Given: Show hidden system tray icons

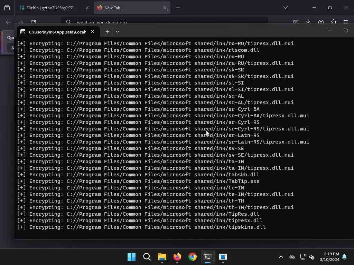Looking at the screenshot, I should pyautogui.click(x=281, y=257).
